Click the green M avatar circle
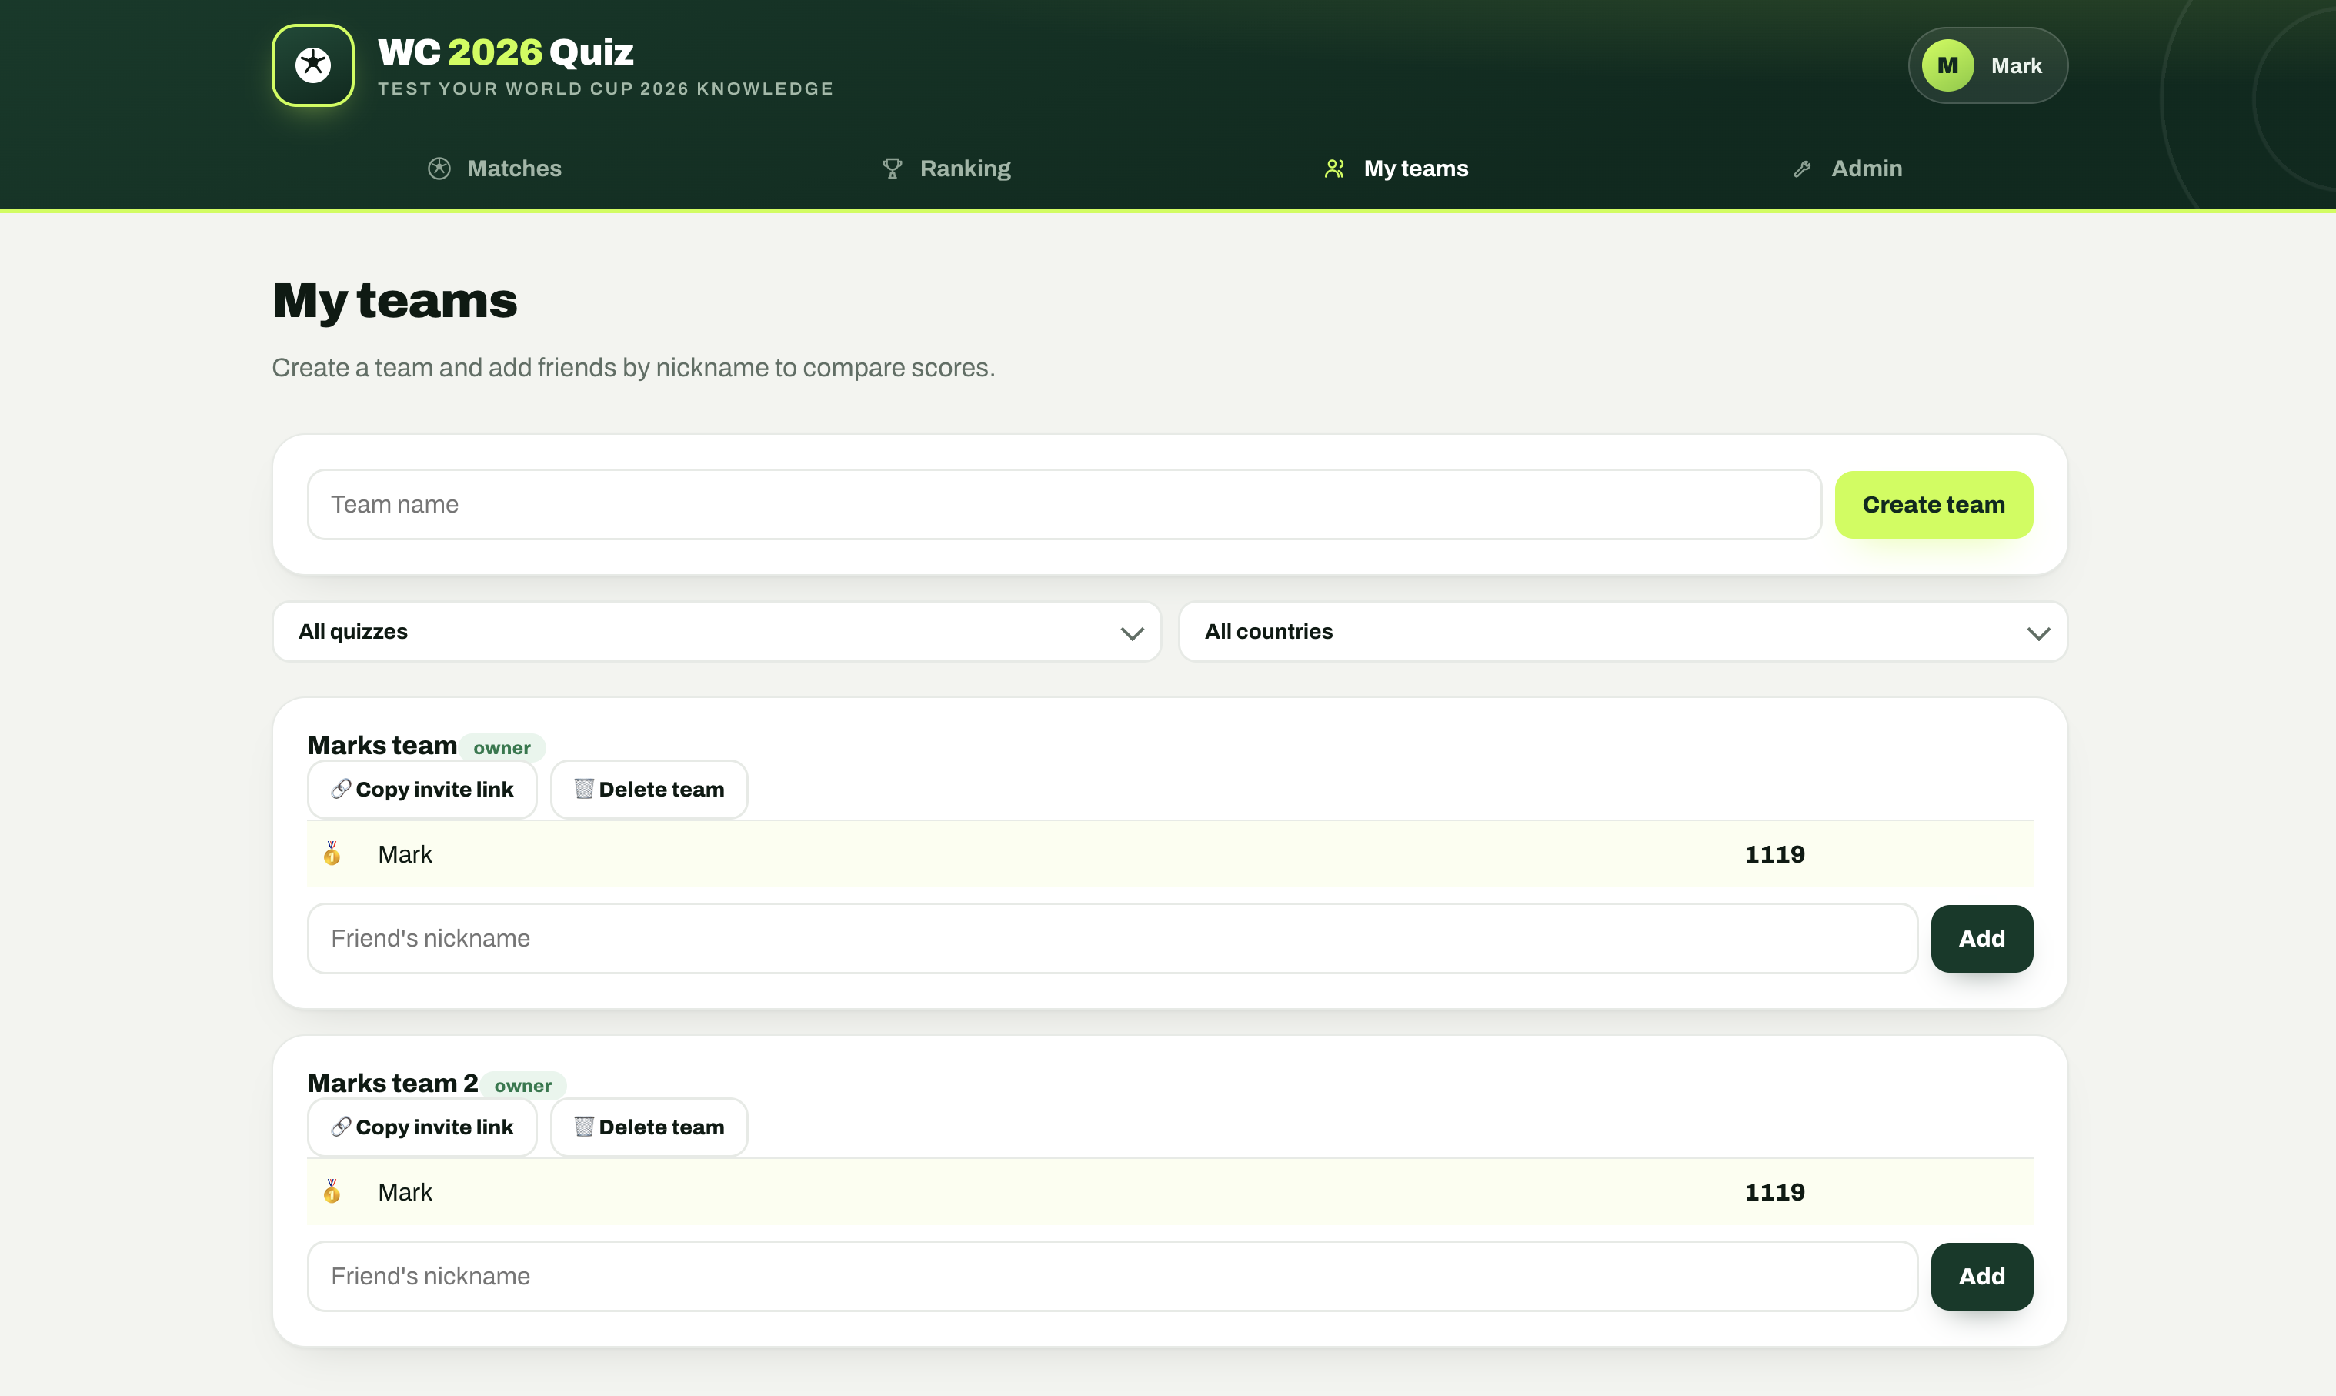Viewport: 2336px width, 1396px height. (x=1947, y=65)
